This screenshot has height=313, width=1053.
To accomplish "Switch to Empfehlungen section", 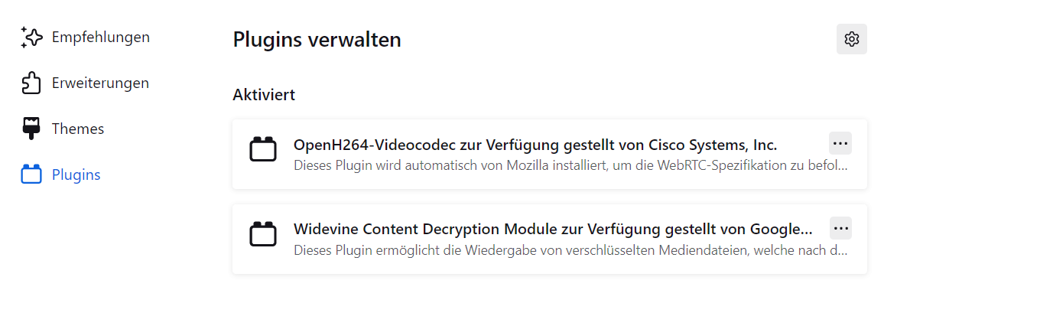I will tap(100, 37).
